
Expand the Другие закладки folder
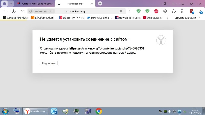[187, 18]
